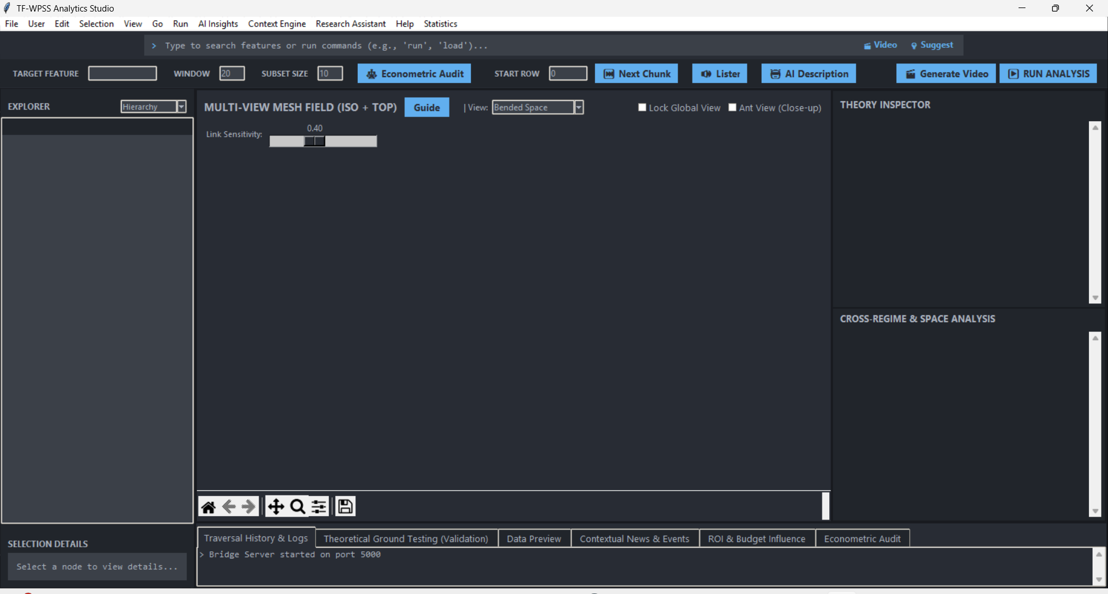
Task: Click the Subset Size input field
Action: pos(330,73)
